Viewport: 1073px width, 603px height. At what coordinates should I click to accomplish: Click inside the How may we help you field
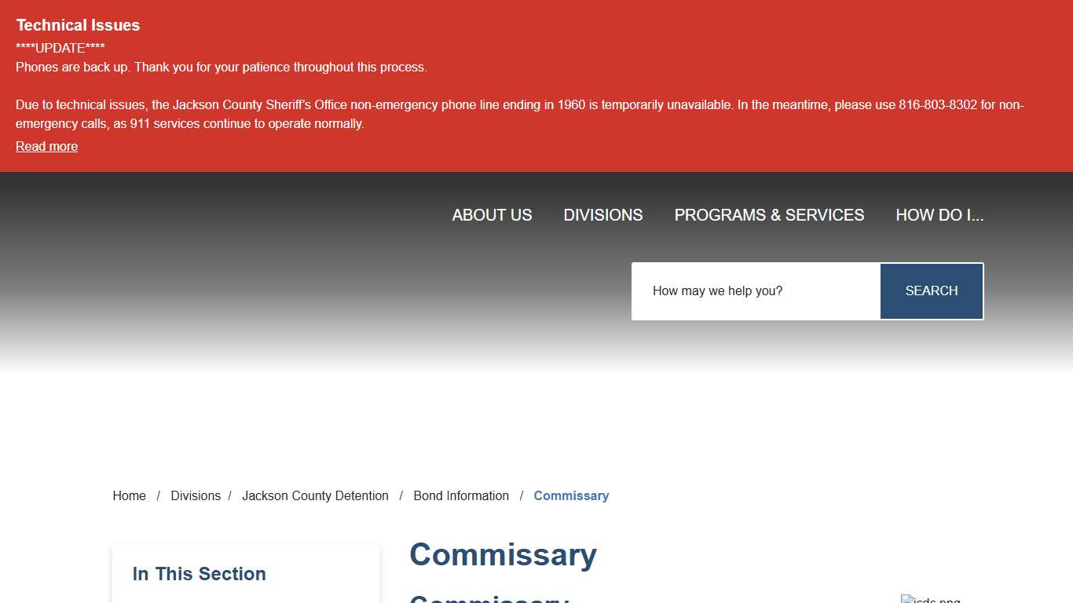click(754, 291)
